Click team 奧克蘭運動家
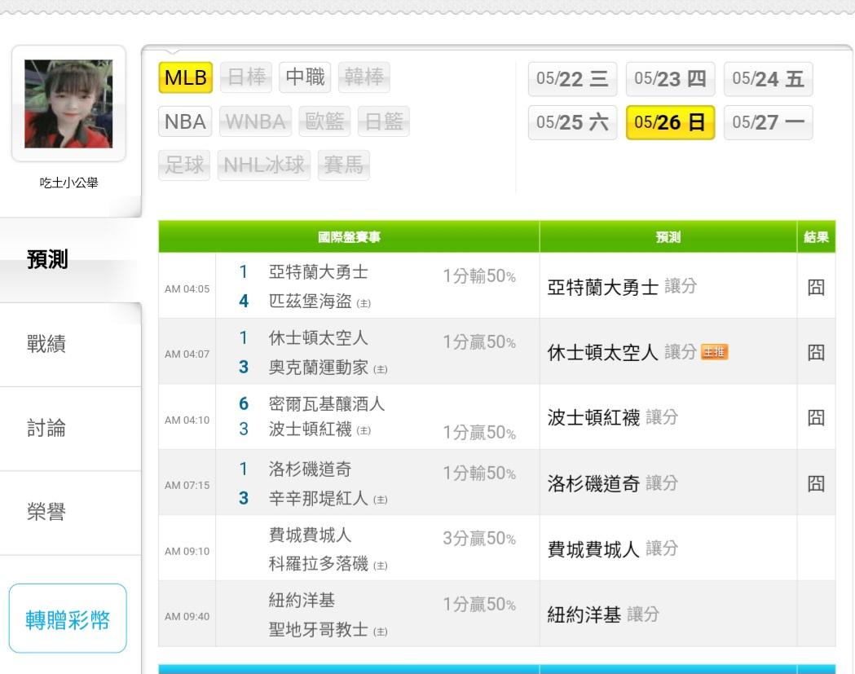The height and width of the screenshot is (674, 855). [x=319, y=367]
